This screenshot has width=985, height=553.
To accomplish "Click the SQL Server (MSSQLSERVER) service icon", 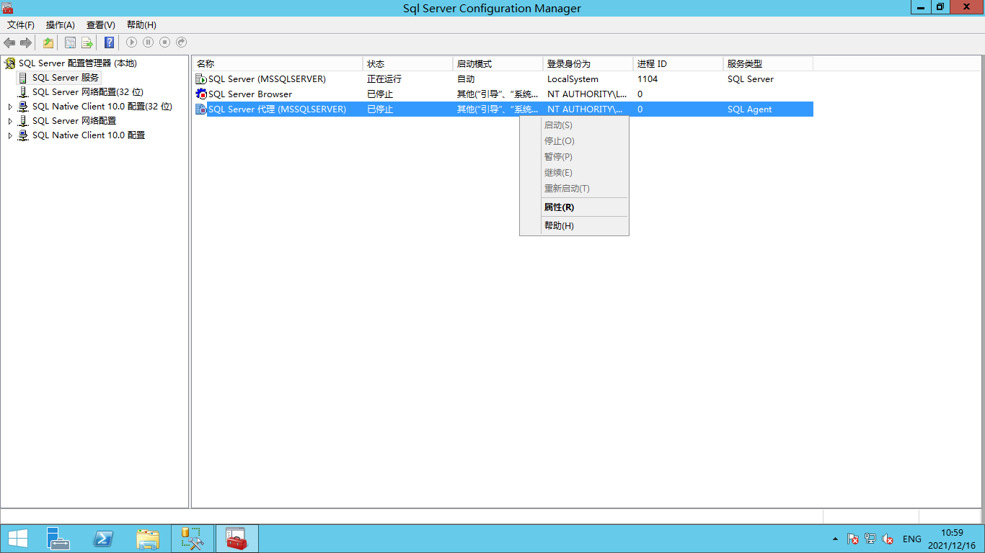I will pos(201,78).
